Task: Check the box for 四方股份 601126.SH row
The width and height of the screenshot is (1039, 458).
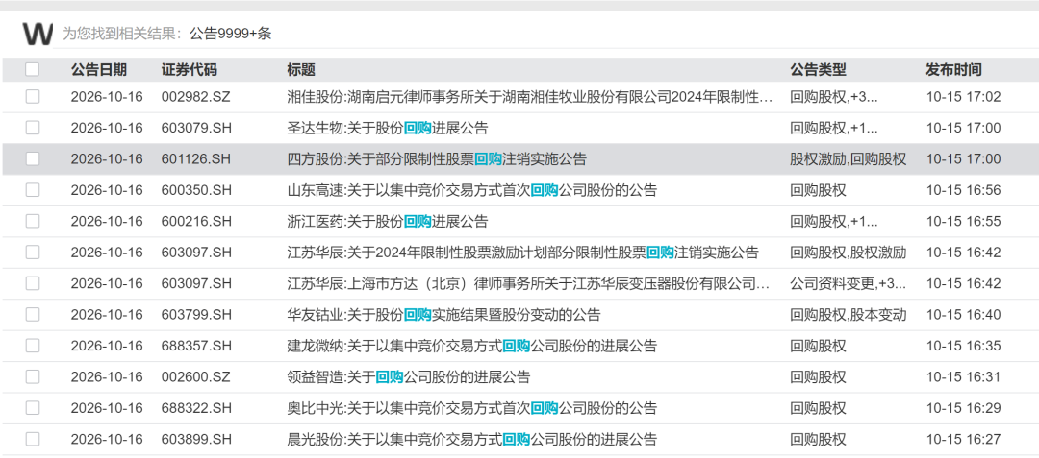Action: (x=33, y=159)
